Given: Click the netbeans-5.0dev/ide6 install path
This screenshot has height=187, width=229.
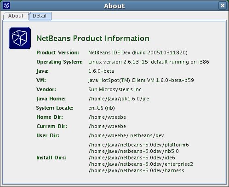Looking at the screenshot, I should point(132,158).
